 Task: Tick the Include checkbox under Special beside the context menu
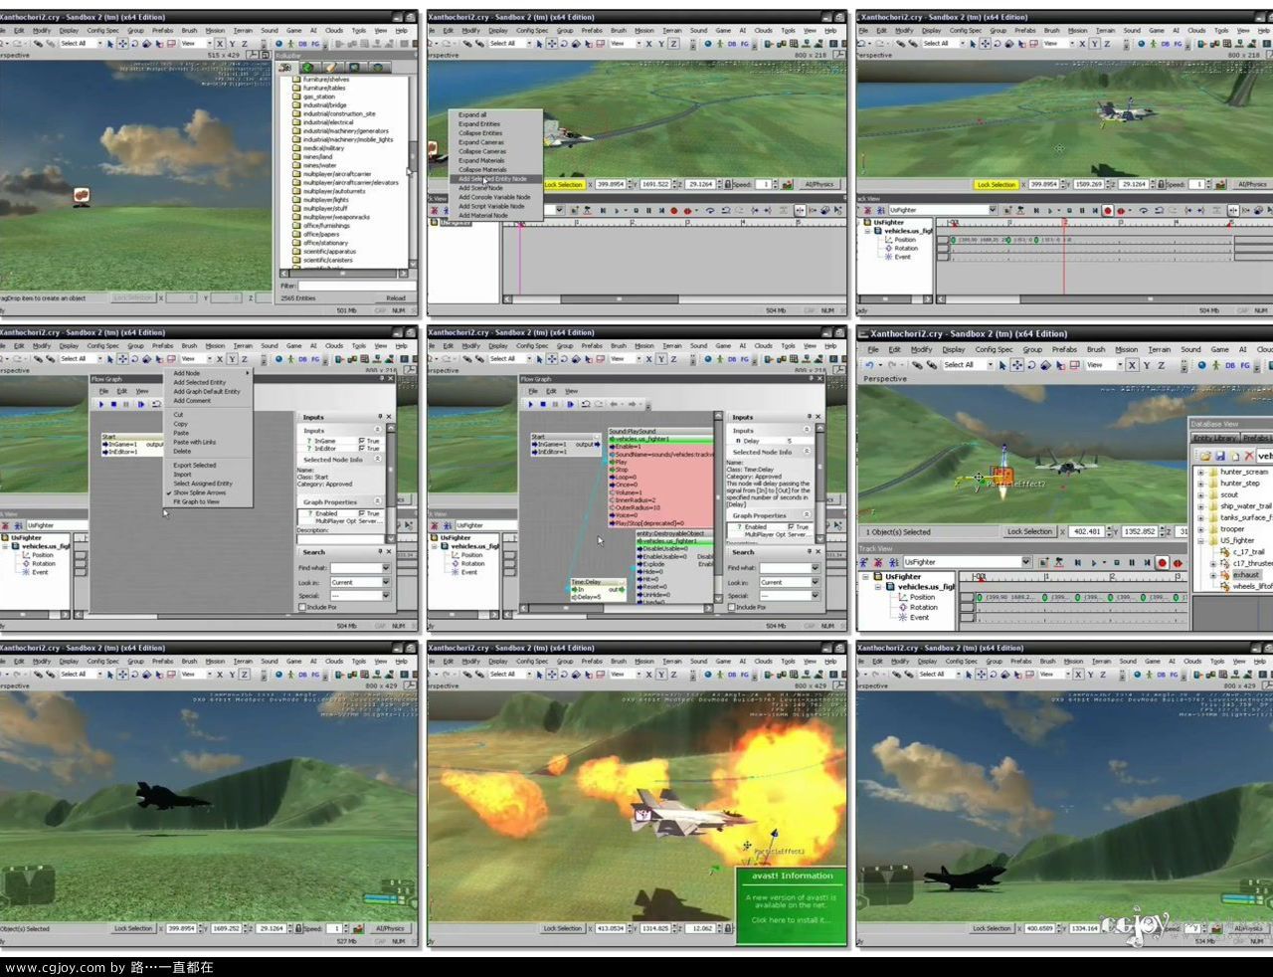(x=302, y=607)
